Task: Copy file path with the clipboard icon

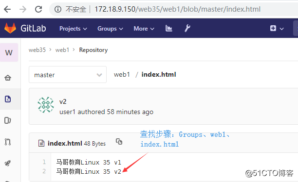Action: click(119, 141)
